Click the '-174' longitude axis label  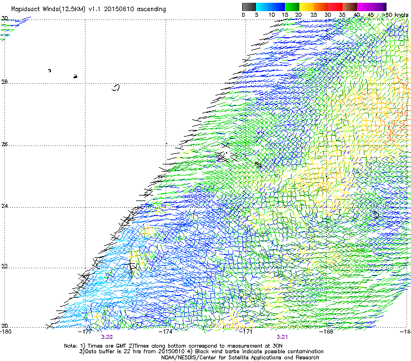pos(166,332)
